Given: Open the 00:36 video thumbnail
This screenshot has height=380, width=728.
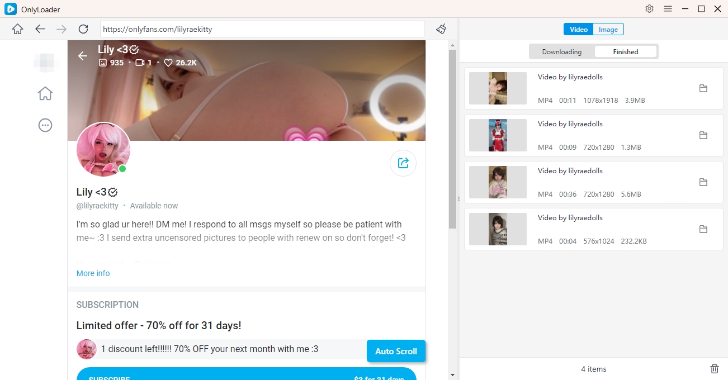Looking at the screenshot, I should coord(498,182).
